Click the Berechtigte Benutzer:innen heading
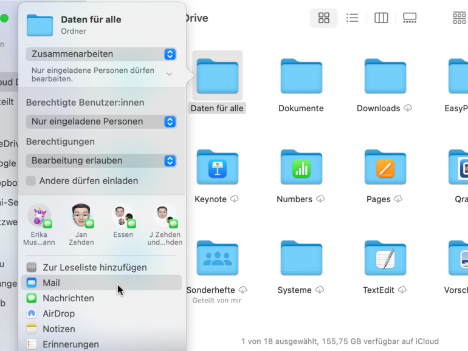 85,103
